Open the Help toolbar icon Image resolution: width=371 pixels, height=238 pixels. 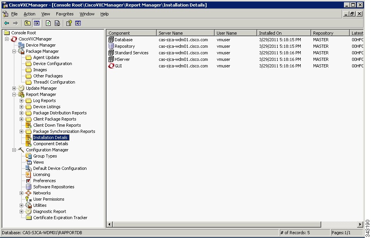tap(69, 23)
